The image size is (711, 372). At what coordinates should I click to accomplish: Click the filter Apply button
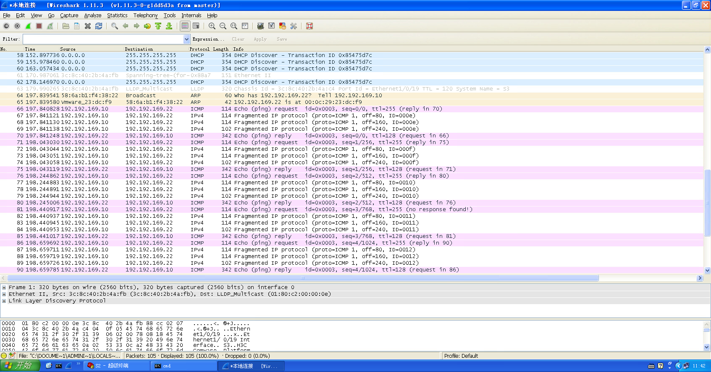(x=260, y=39)
